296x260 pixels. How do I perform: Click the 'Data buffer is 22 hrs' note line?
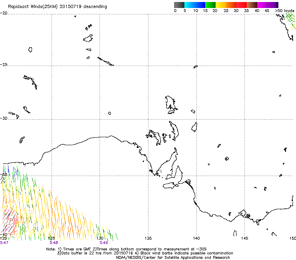click(x=145, y=253)
